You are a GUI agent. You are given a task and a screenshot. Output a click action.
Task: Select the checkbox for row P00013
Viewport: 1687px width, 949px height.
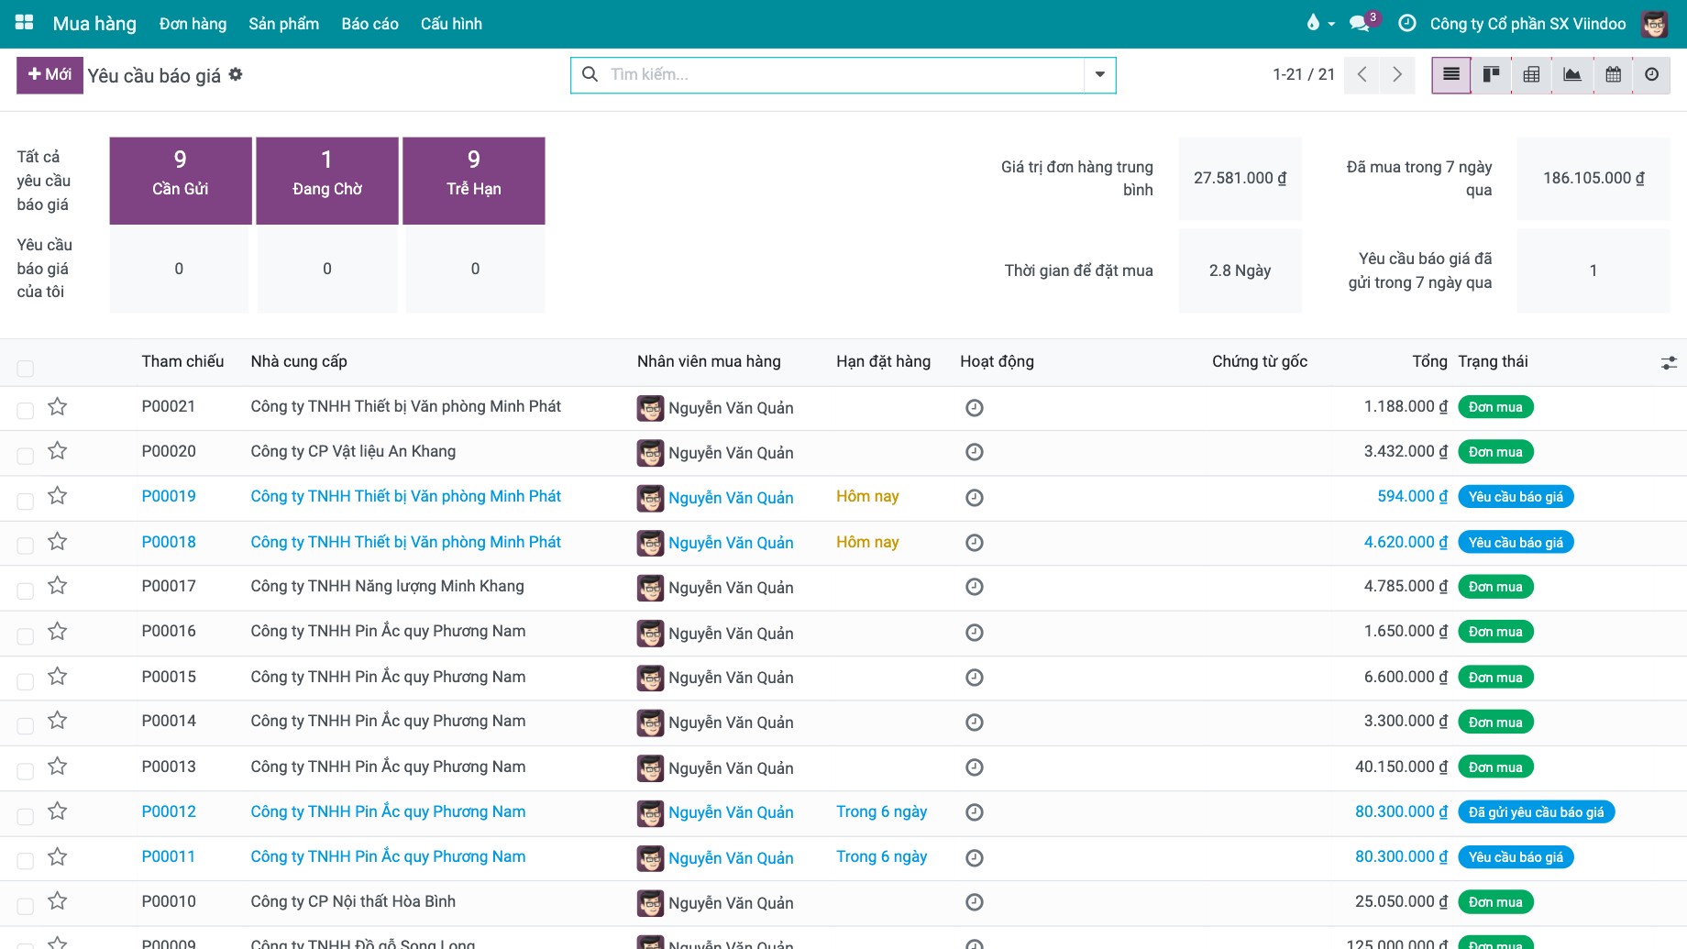click(x=26, y=771)
